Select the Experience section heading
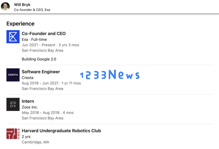Viewport: 219px width, 149px height. [20, 24]
